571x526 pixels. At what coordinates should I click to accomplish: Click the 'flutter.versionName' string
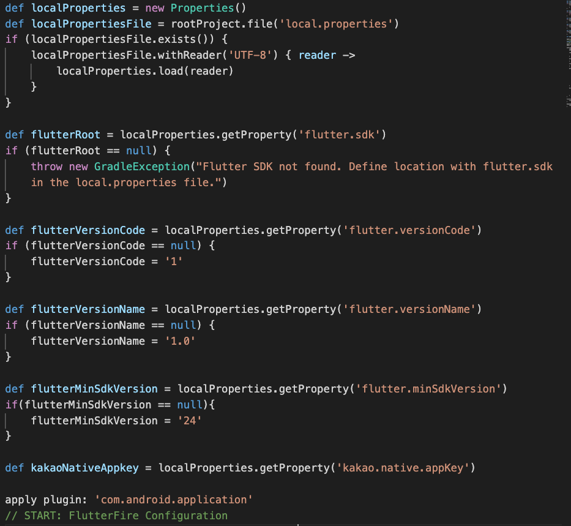coord(409,309)
